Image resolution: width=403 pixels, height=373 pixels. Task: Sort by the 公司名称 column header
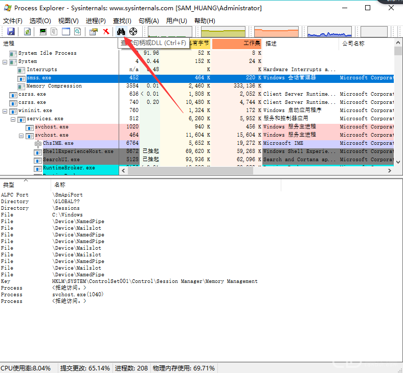coord(367,43)
